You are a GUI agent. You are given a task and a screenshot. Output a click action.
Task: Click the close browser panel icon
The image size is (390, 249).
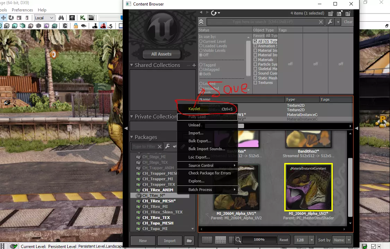348,13
